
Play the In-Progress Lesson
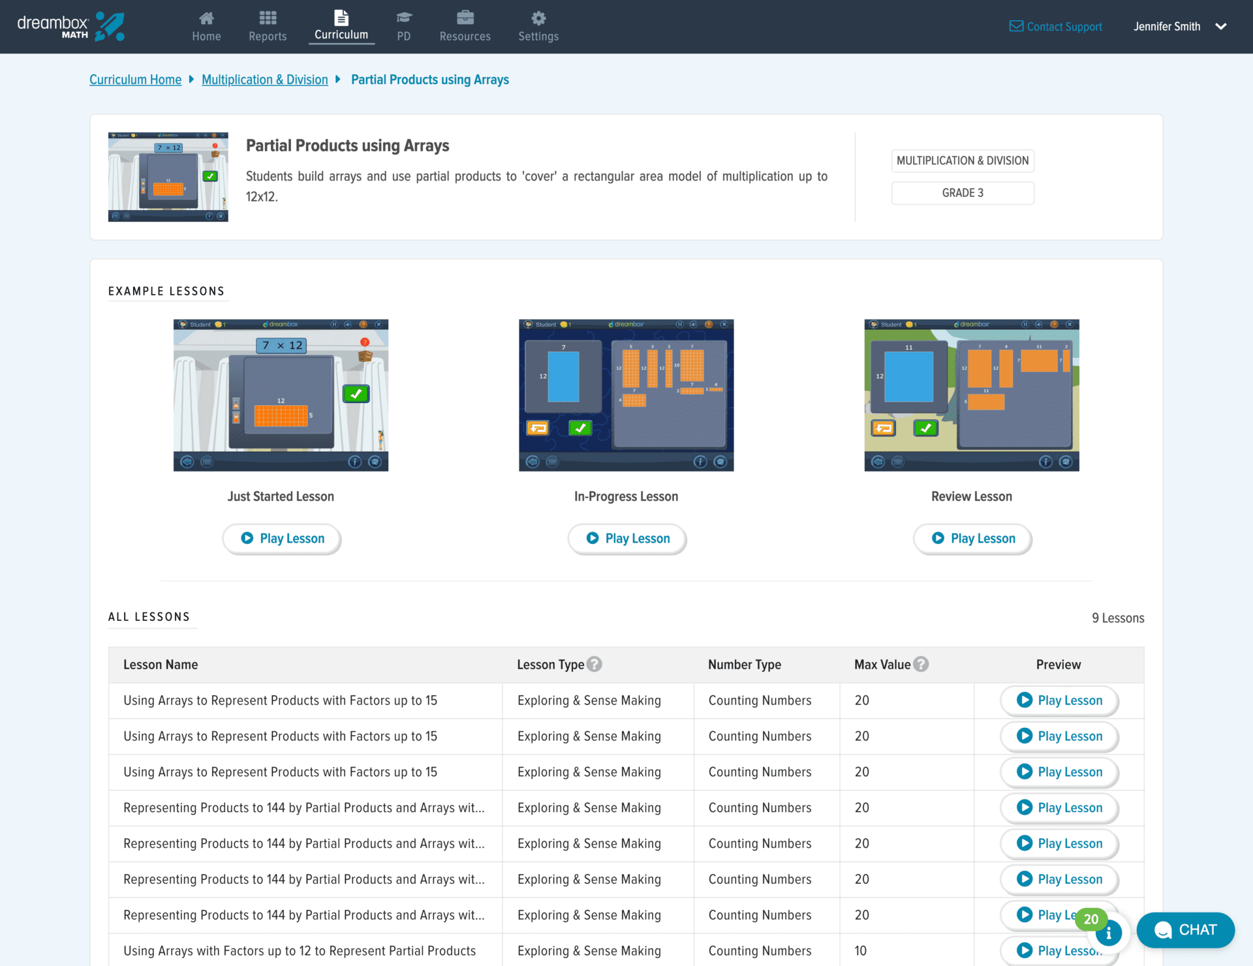coord(627,538)
